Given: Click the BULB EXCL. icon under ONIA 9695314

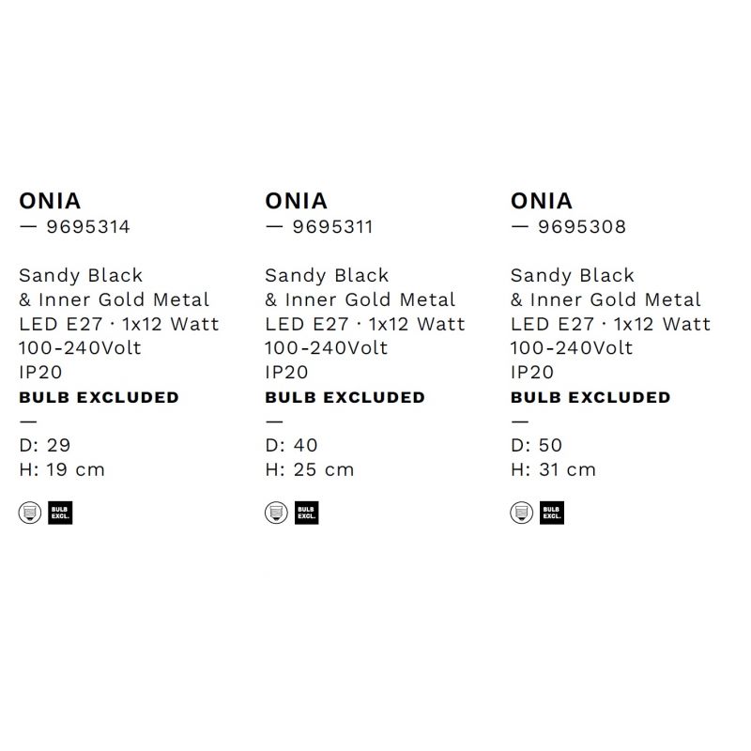Looking at the screenshot, I should [60, 513].
